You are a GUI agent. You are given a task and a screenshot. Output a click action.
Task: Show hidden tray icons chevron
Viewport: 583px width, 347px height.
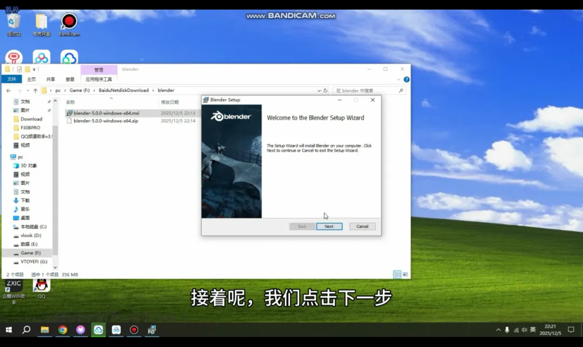[498, 330]
